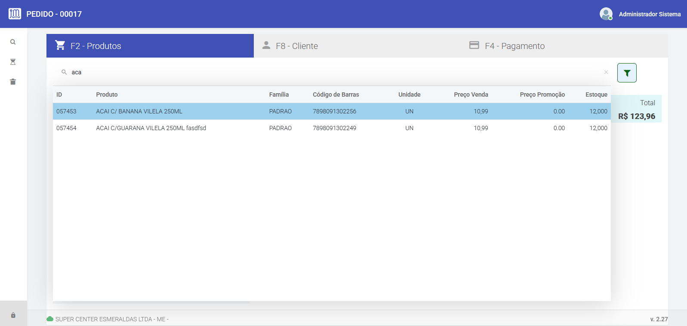Select ACAI C/GUARANA VILELA 250ML row
Screen dimensions: 687x326
151,128
